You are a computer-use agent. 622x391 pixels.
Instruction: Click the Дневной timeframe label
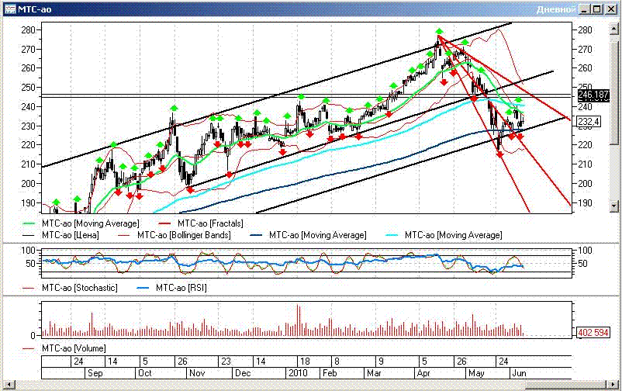[556, 9]
